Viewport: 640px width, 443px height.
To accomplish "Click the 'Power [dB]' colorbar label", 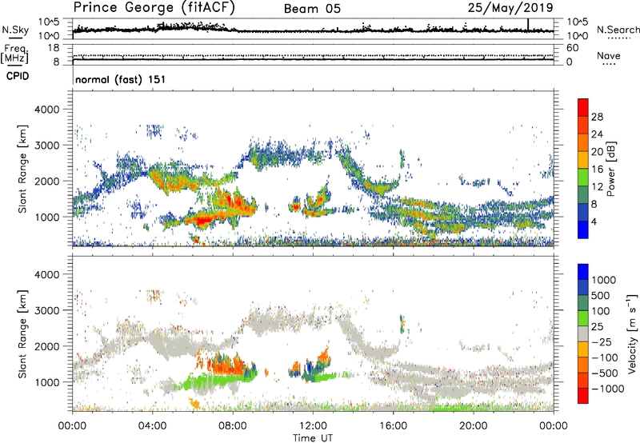I will pos(610,169).
